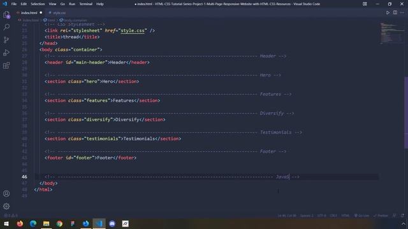Open the Manage gear icon
The height and width of the screenshot is (229, 408).
pyautogui.click(x=6, y=206)
